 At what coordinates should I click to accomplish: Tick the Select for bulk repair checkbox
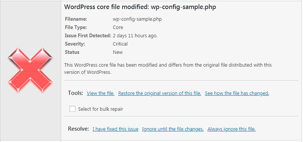click(x=72, y=109)
